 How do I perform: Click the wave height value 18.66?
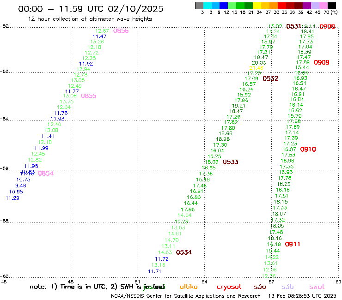tap(226, 133)
